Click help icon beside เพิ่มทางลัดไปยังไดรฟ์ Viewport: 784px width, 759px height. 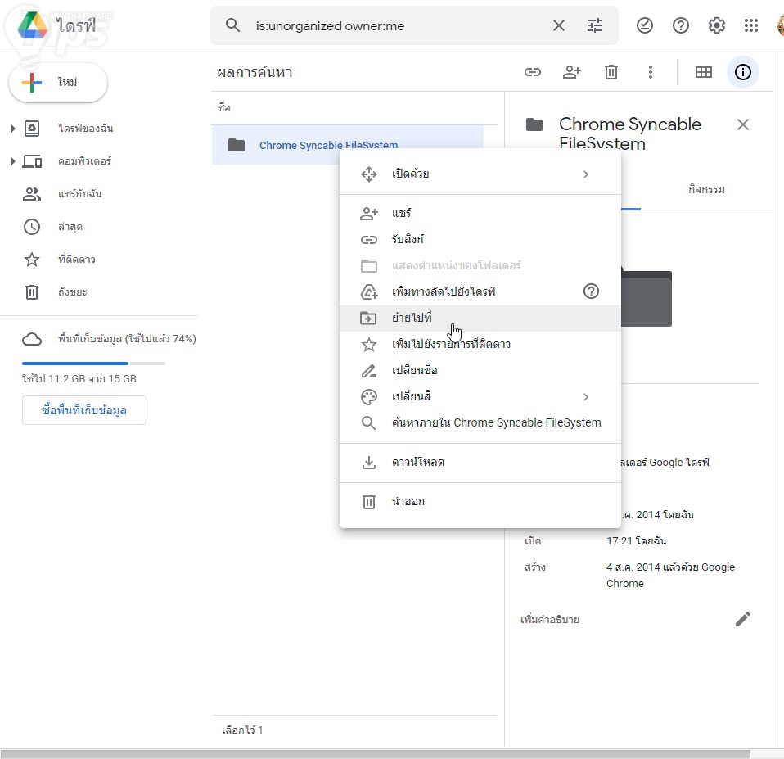click(591, 291)
